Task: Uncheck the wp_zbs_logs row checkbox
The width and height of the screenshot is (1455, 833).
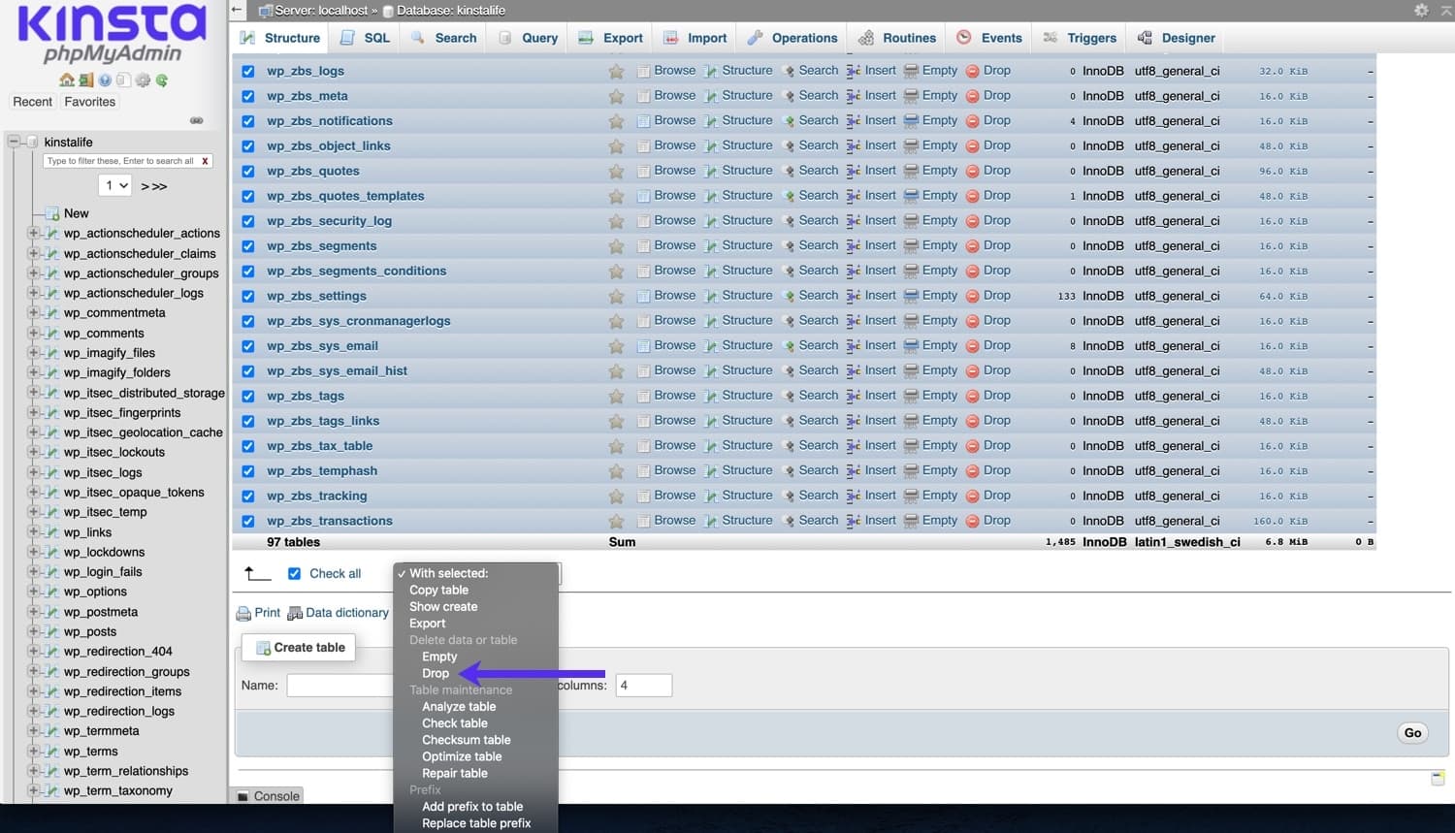Action: [248, 70]
